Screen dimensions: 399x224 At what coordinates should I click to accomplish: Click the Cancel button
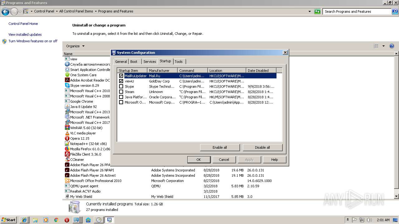click(224, 160)
